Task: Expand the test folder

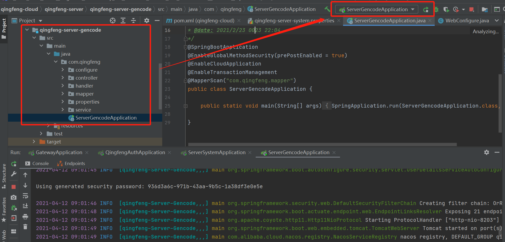Action: pyautogui.click(x=41, y=134)
